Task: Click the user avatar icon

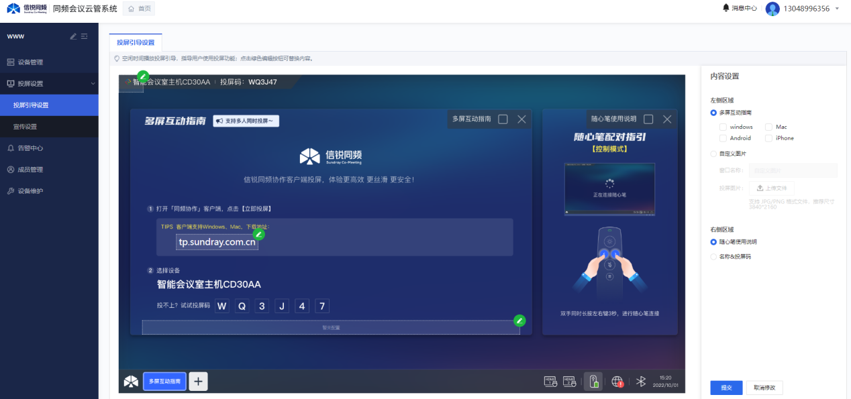Action: 772,9
